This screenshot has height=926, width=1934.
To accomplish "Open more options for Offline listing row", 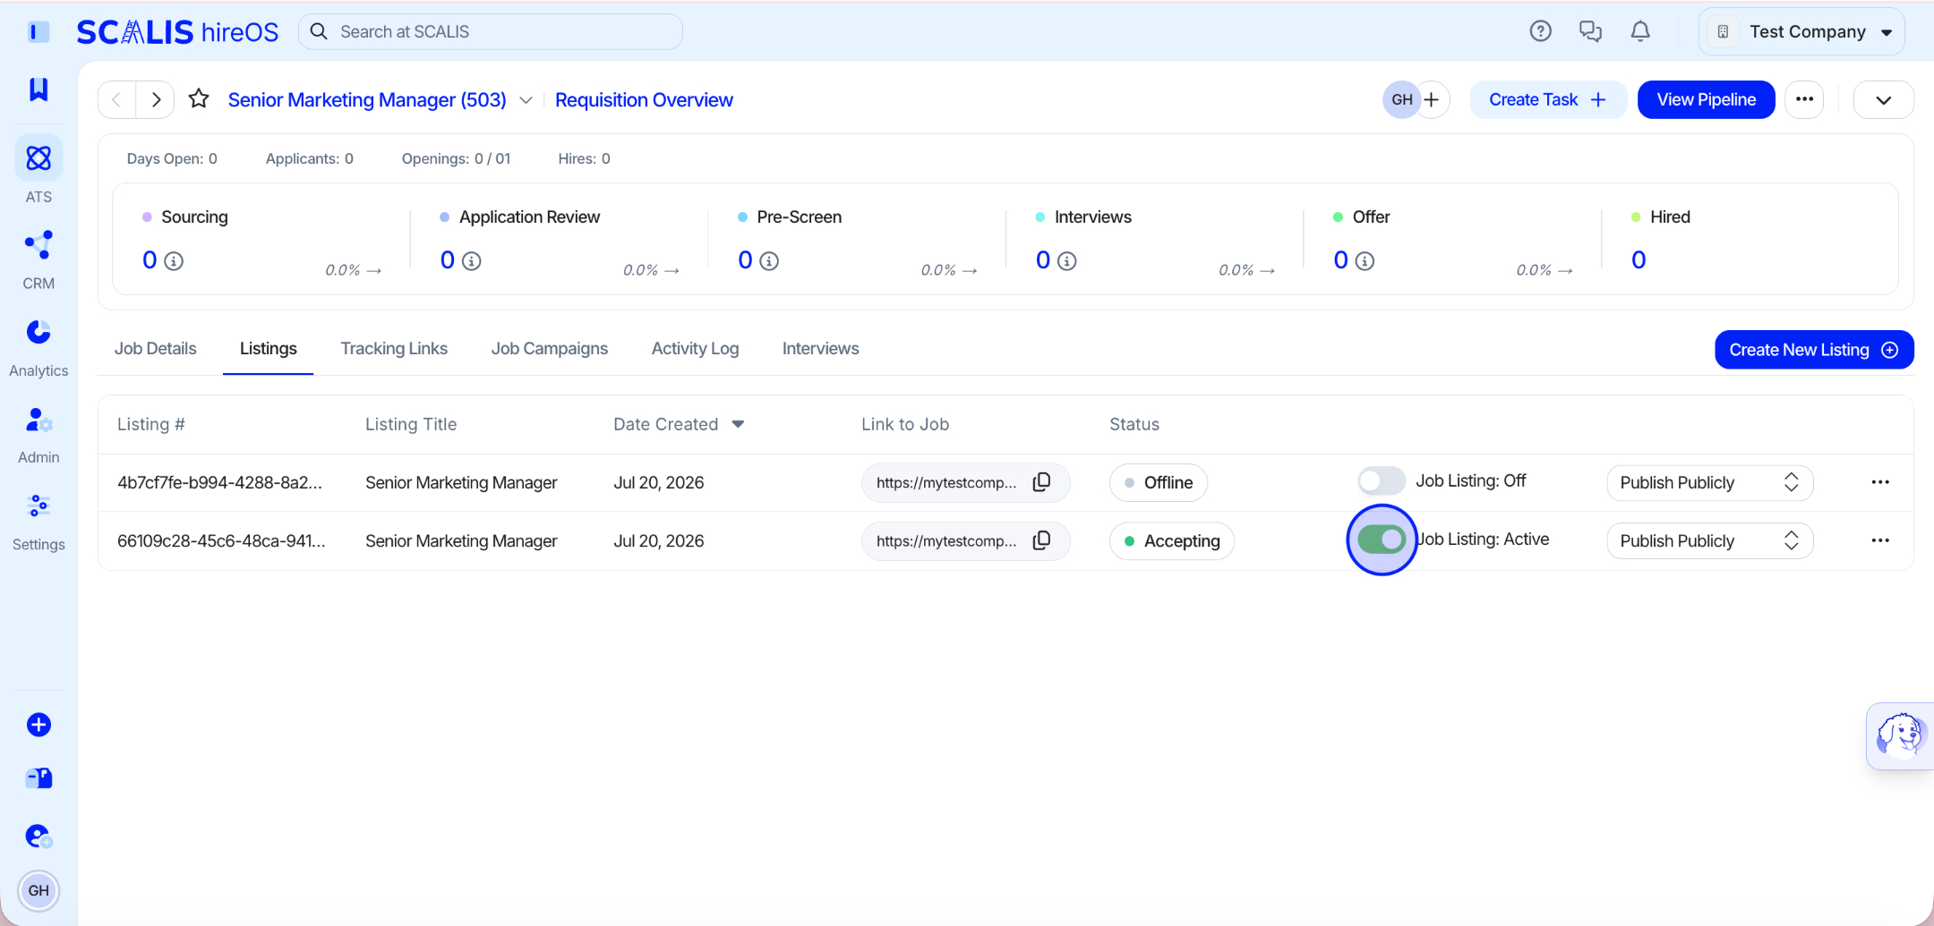I will tap(1880, 482).
